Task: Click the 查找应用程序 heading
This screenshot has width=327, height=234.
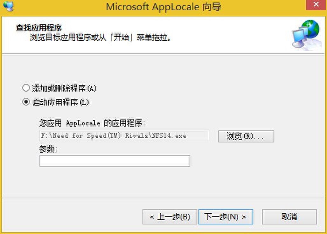Action: [39, 28]
